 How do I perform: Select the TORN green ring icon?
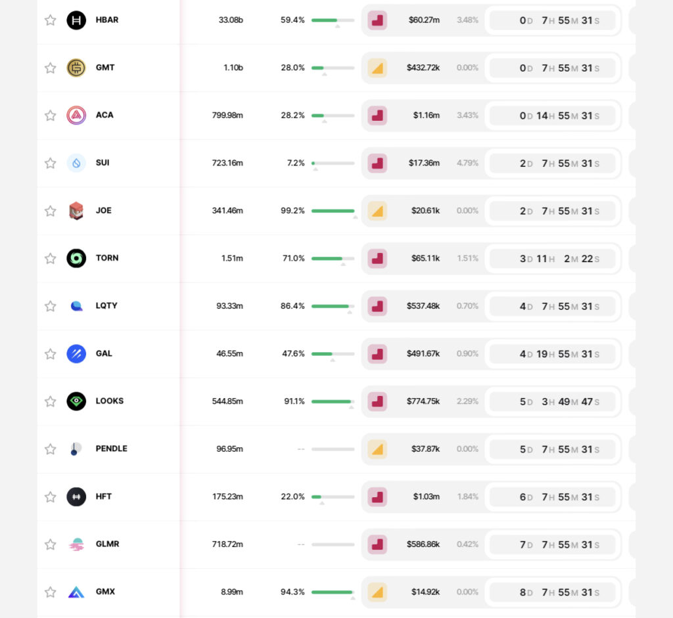pos(76,258)
